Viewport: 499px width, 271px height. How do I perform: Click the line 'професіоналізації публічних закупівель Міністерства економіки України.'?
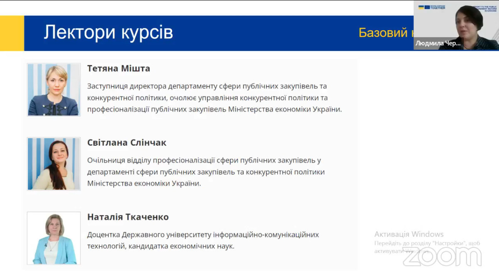[214, 110]
